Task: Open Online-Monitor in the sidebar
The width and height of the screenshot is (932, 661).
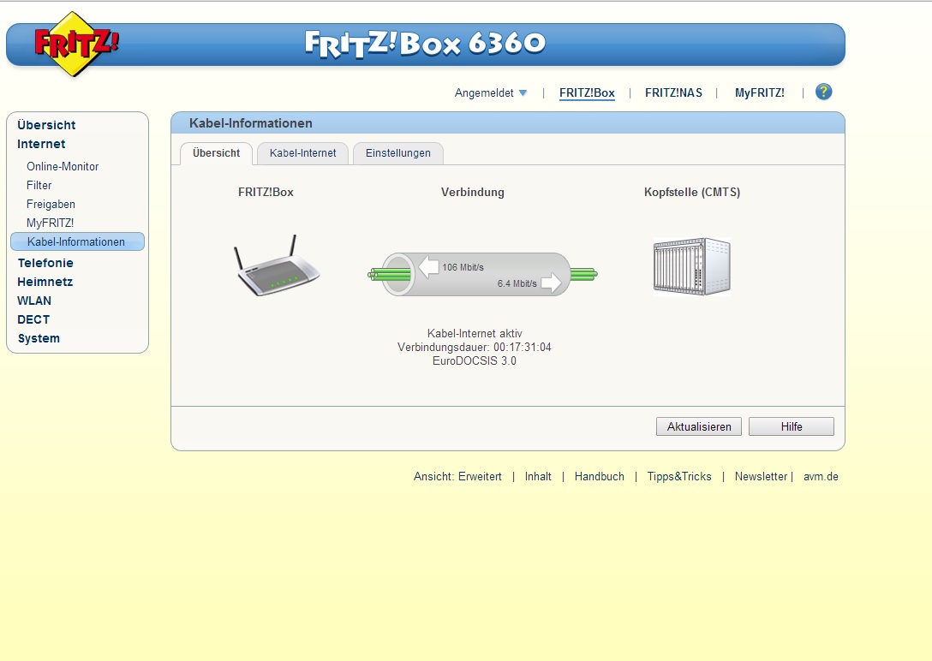Action: pos(63,167)
